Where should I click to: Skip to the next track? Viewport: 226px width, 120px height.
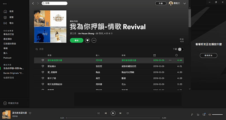(120, 113)
